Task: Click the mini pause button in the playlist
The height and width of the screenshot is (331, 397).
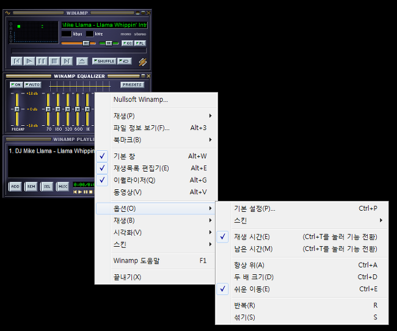Action: click(86, 192)
